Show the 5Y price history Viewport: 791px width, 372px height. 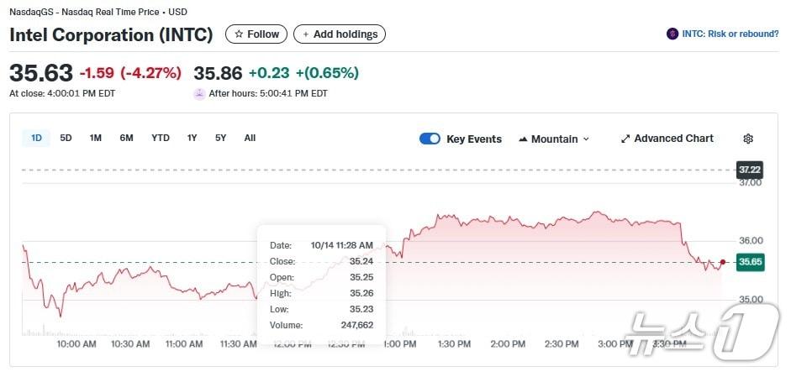click(x=220, y=139)
